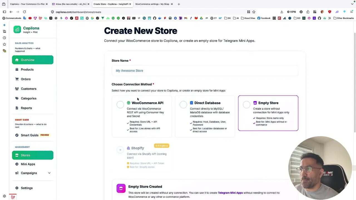The width and height of the screenshot is (356, 200).
Task: Open Settings in the sidebar
Action: tap(27, 188)
